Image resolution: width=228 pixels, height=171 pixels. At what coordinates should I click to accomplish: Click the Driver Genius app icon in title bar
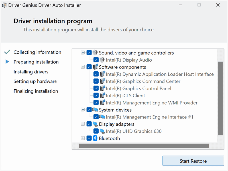pos(4,5)
